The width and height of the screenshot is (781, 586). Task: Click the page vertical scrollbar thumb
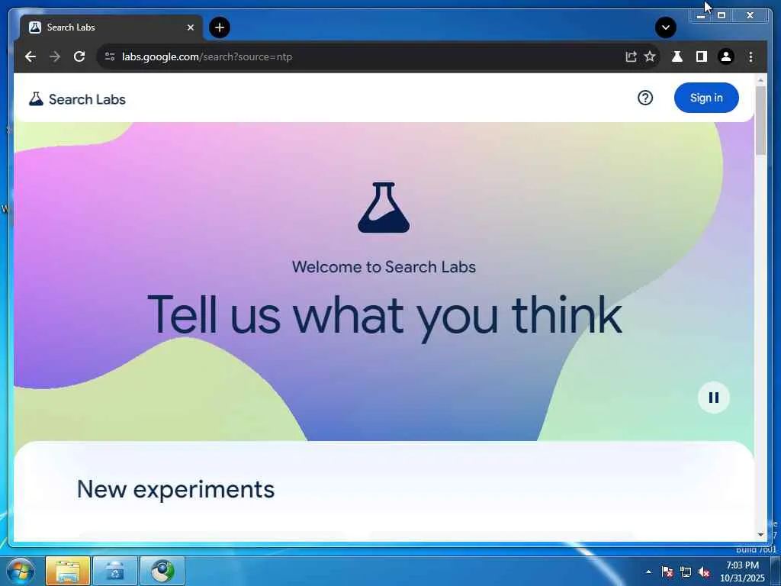760,120
